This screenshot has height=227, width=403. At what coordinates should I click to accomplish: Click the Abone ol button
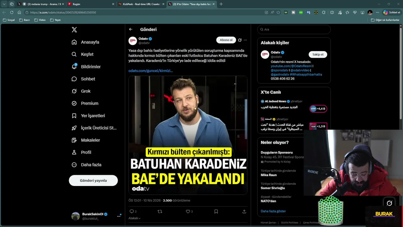226,40
